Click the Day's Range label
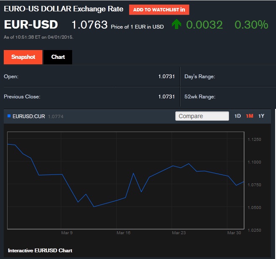276x259 pixels. (x=200, y=77)
